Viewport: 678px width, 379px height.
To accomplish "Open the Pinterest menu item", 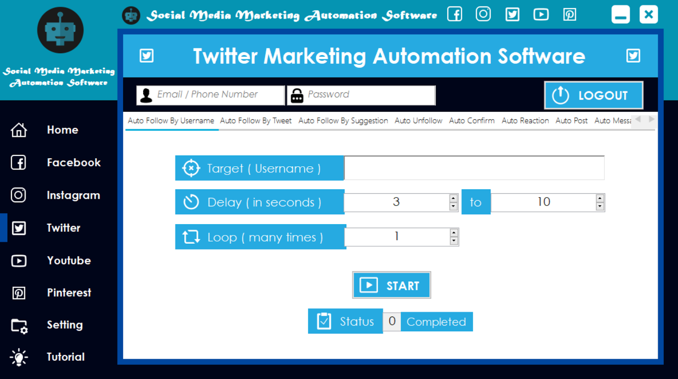I will click(x=69, y=293).
